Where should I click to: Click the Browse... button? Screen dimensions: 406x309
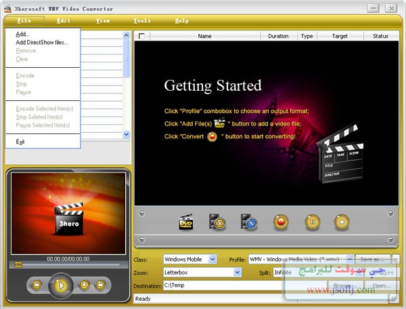(x=346, y=286)
